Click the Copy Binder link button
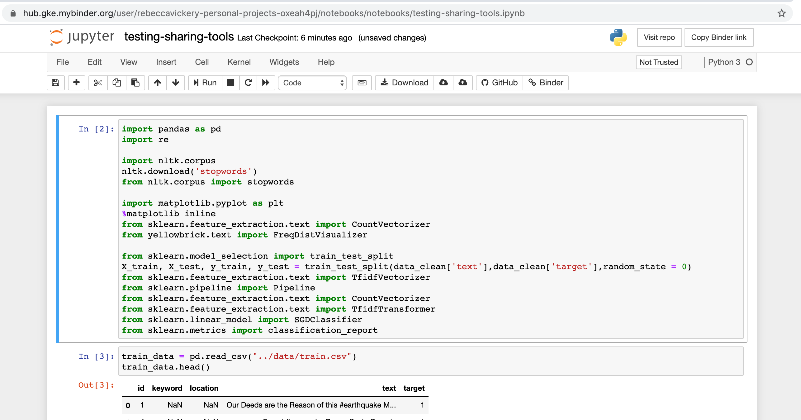Screen dimensions: 801x420 [x=719, y=37]
